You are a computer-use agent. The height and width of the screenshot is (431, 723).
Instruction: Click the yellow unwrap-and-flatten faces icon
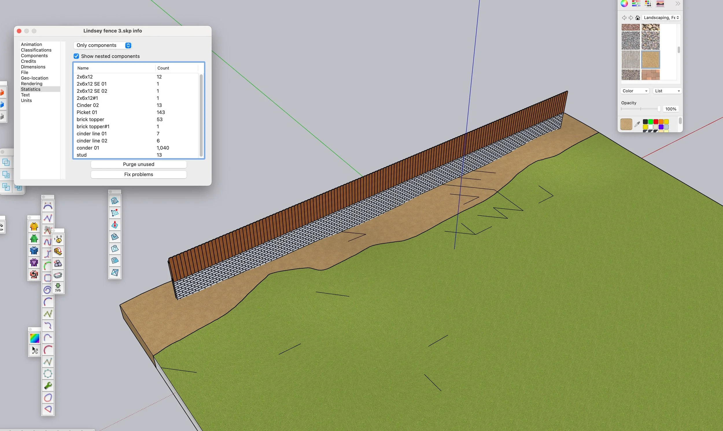58,251
